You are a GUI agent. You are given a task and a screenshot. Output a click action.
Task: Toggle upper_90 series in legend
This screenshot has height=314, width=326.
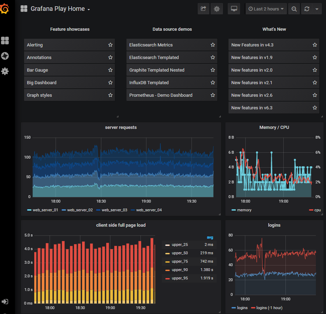(x=180, y=270)
